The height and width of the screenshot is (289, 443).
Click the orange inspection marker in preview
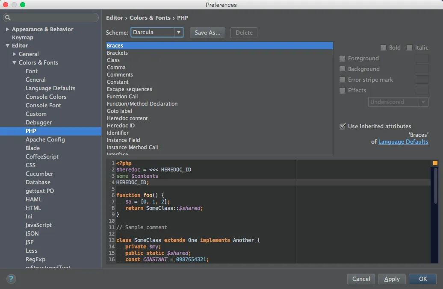435,163
